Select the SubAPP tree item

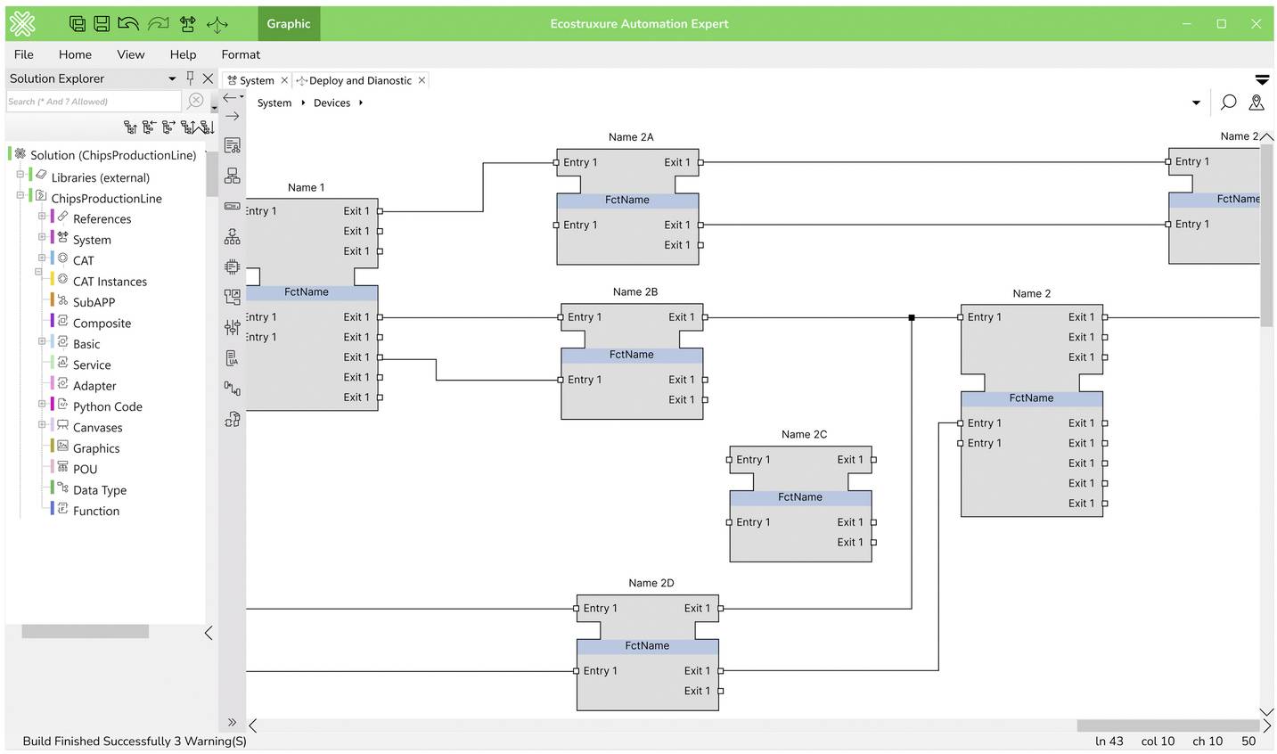pos(94,302)
